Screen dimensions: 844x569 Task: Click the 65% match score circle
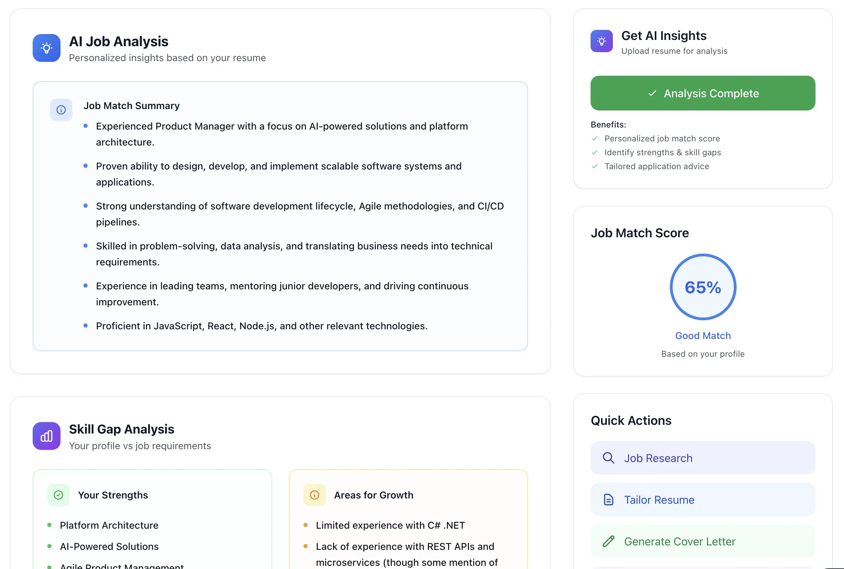pos(703,287)
